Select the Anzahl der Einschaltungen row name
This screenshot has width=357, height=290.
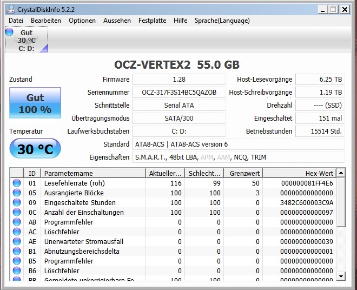84,212
